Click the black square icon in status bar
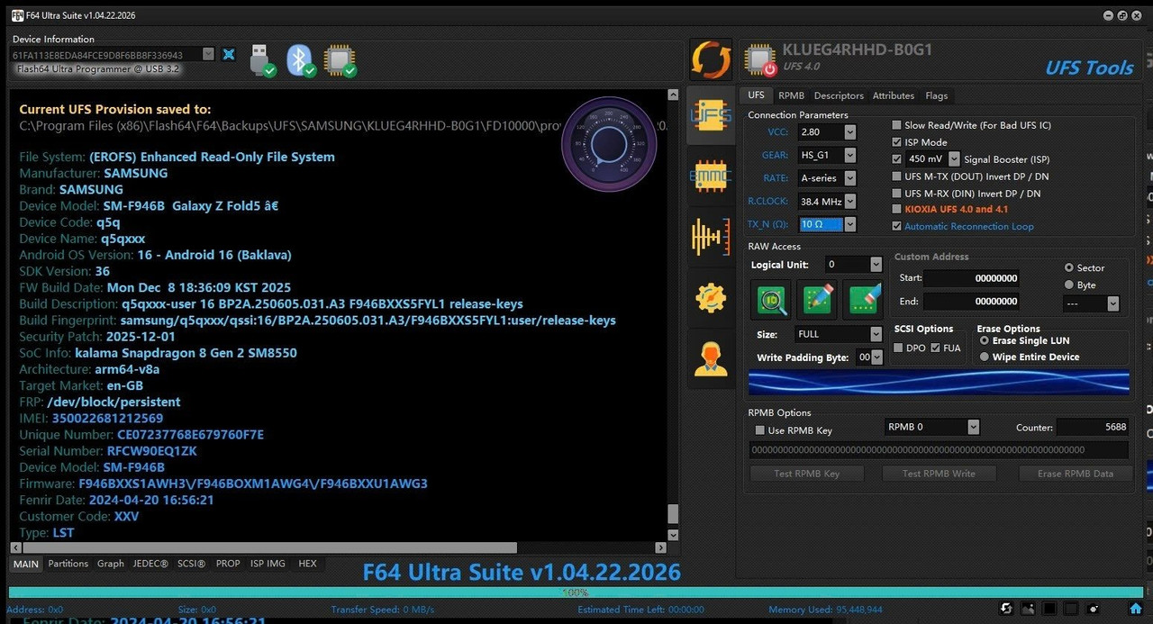Image resolution: width=1153 pixels, height=624 pixels. (1050, 609)
